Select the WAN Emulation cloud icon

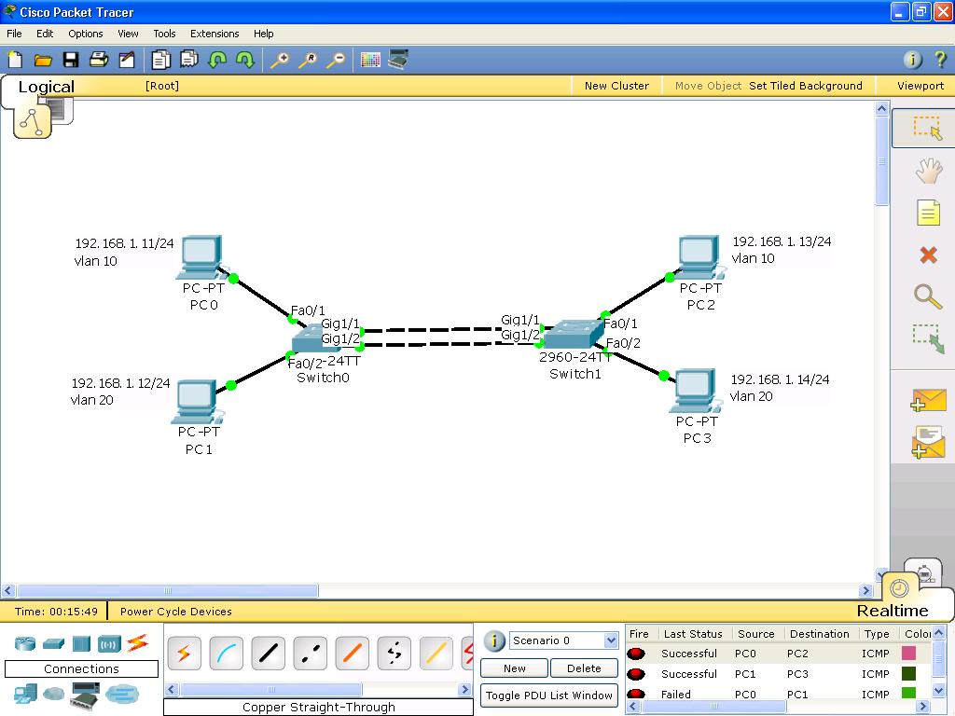[53, 693]
